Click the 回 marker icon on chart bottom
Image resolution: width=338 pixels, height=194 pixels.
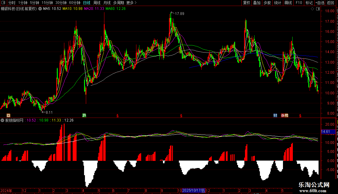8,116
